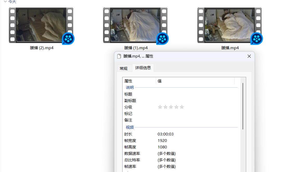This screenshot has height=172, width=284.
Task: Set 分级 rating to four stars
Action: pyautogui.click(x=176, y=107)
